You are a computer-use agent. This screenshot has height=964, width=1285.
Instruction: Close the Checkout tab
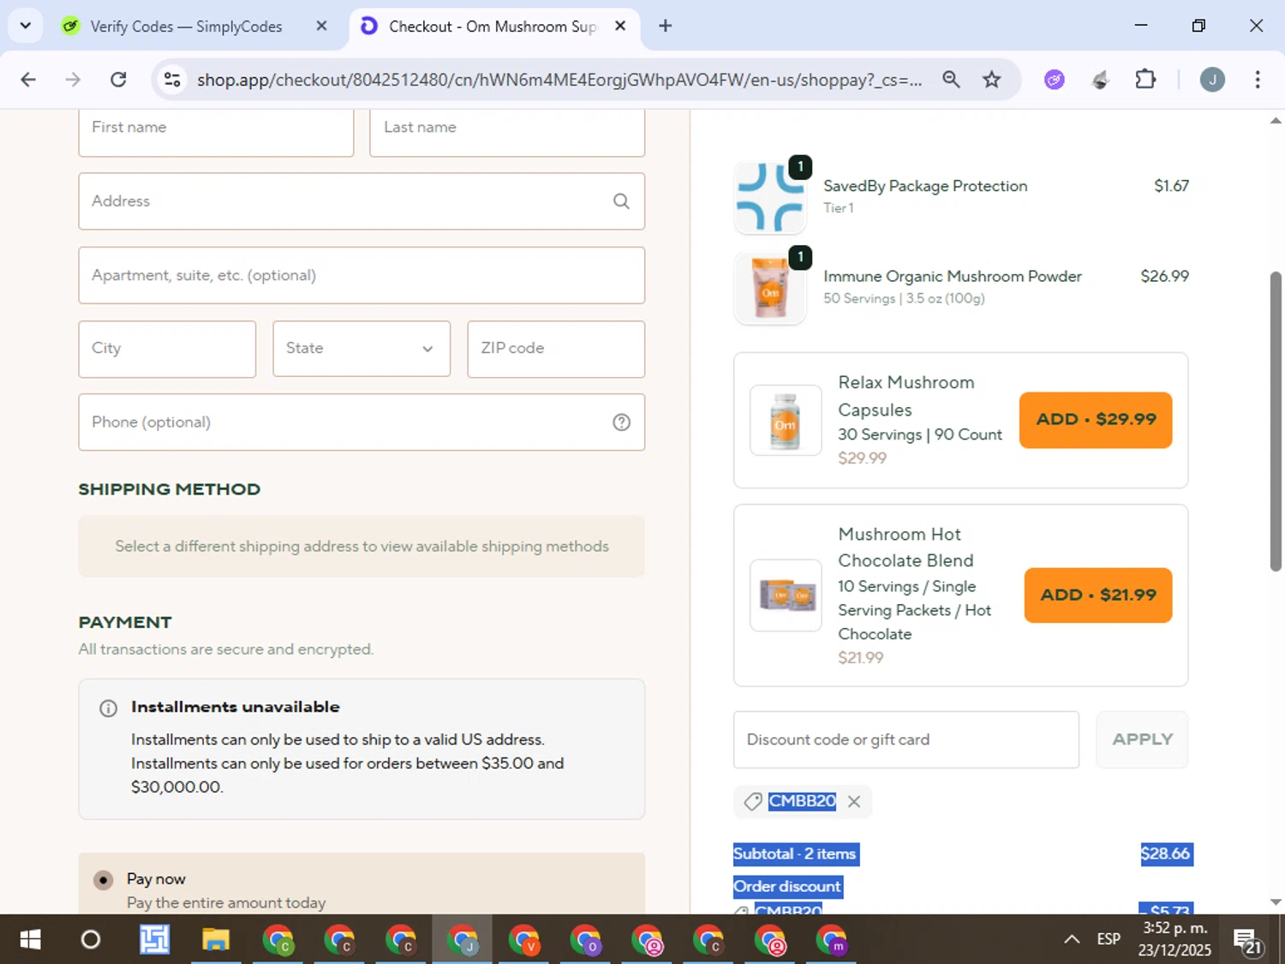pos(620,26)
